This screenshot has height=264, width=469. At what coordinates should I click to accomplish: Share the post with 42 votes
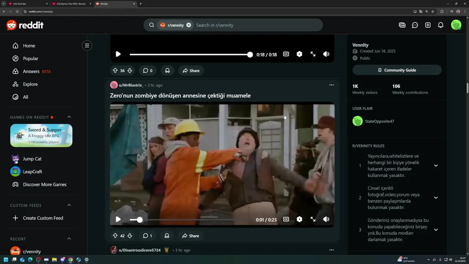click(x=191, y=236)
